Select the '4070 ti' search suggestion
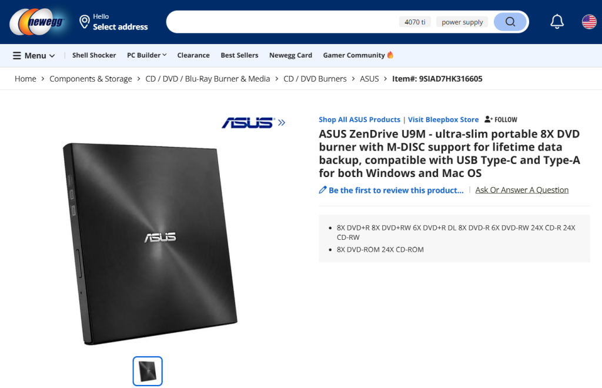This screenshot has width=602, height=388. tap(414, 22)
